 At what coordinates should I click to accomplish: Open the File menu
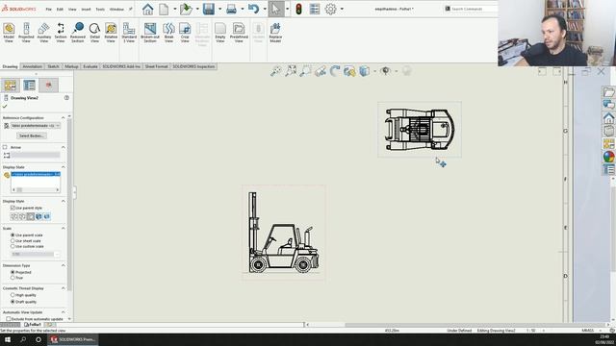[49, 9]
